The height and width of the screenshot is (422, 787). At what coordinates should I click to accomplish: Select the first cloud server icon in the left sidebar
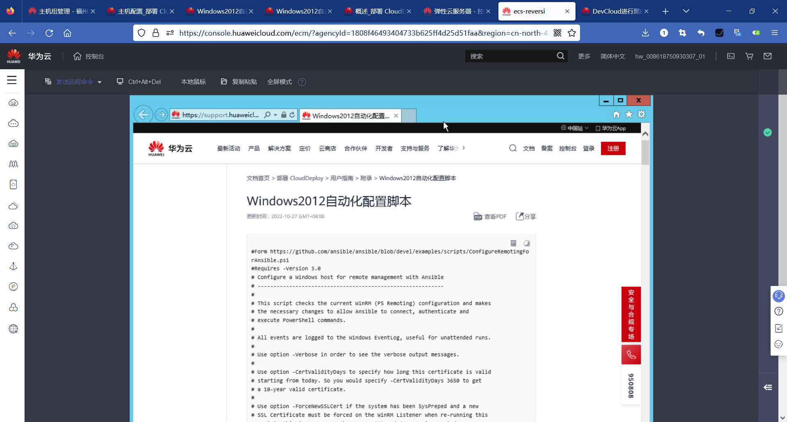tap(13, 103)
